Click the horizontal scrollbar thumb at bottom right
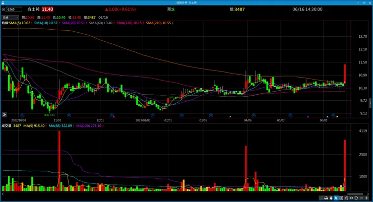373x202 pixels. tap(355, 194)
